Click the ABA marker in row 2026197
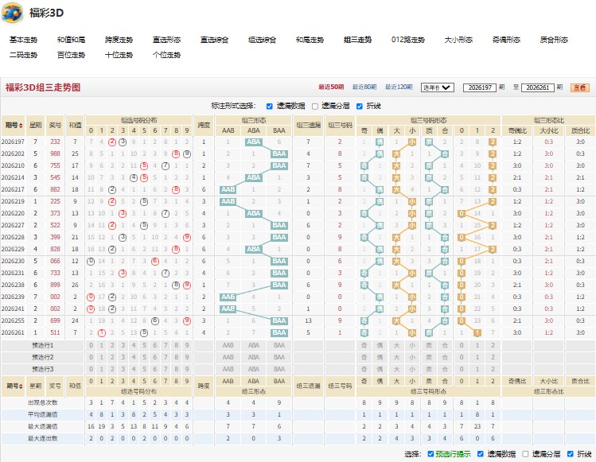Viewport: 596px width, 462px height. [x=253, y=142]
